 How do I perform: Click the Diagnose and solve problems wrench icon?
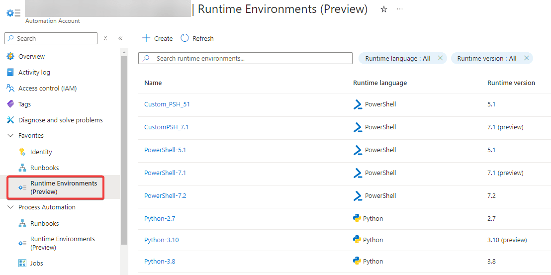pyautogui.click(x=10, y=120)
